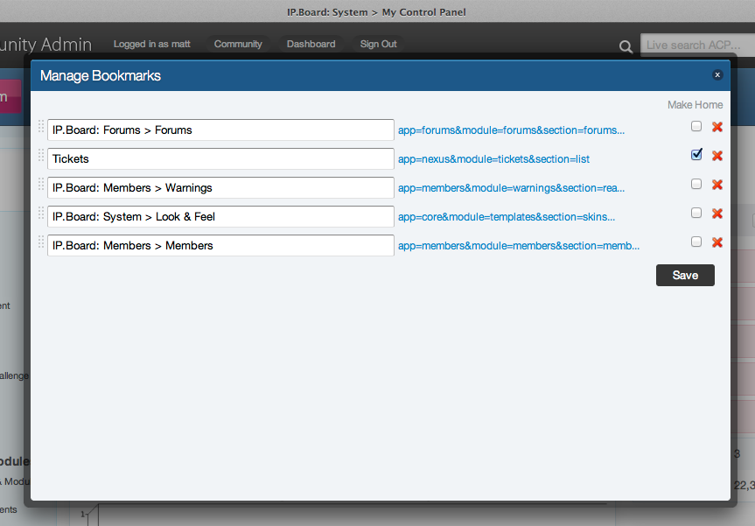Focus the Live search ACP field
The width and height of the screenshot is (755, 526).
coord(698,46)
